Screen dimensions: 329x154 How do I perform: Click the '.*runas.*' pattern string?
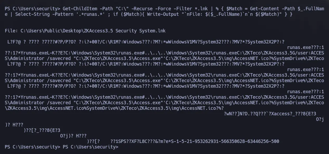pyautogui.click(x=89, y=14)
